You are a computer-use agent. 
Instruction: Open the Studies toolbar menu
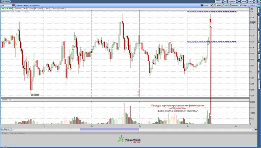coord(243,5)
